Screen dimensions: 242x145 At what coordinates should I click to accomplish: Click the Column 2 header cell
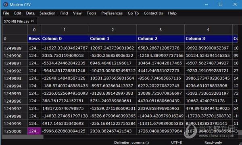[x=161, y=39]
